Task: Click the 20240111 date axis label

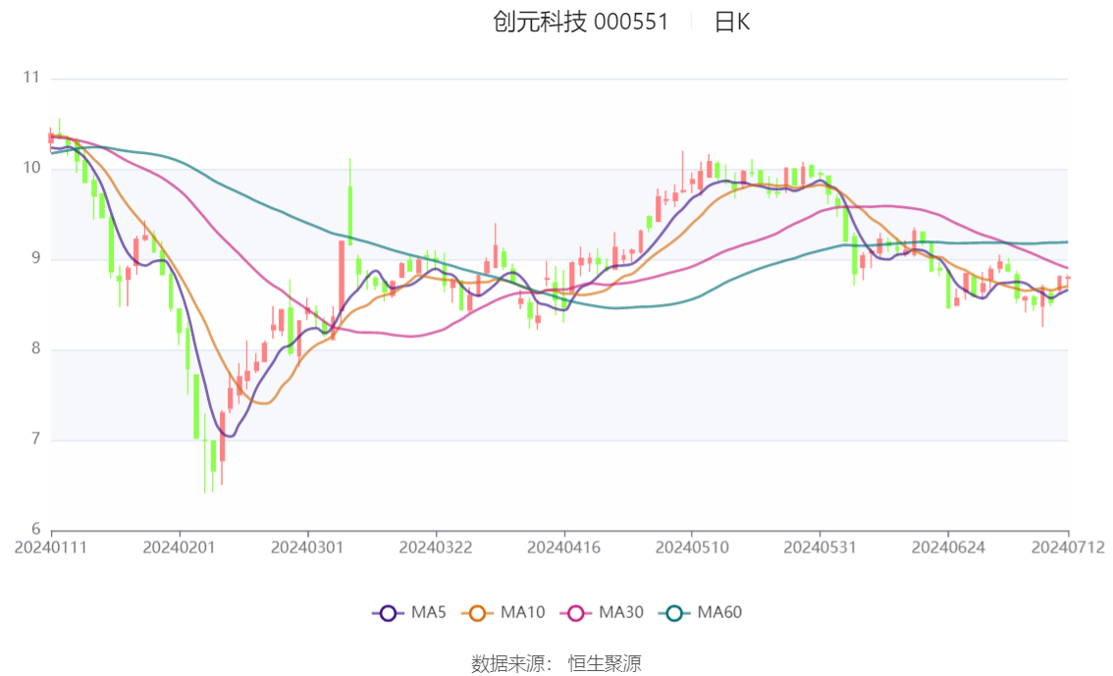Action: point(50,547)
